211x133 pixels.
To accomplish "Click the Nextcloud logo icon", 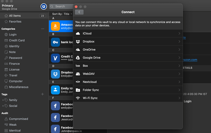I will (78, 82).
